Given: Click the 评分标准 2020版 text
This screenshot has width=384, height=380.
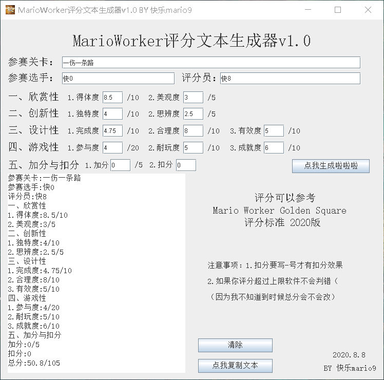Looking at the screenshot, I should (282, 222).
